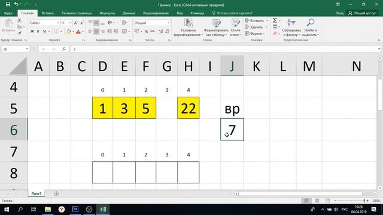Click Форматировать как таблицу button
The height and width of the screenshot is (215, 383).
[216, 28]
